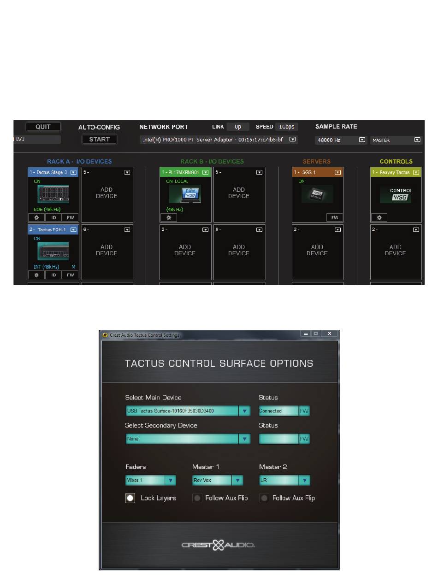Click 'SOE (48k Hz)' on Tactus Stage-3
This screenshot has width=438, height=575.
(47, 209)
